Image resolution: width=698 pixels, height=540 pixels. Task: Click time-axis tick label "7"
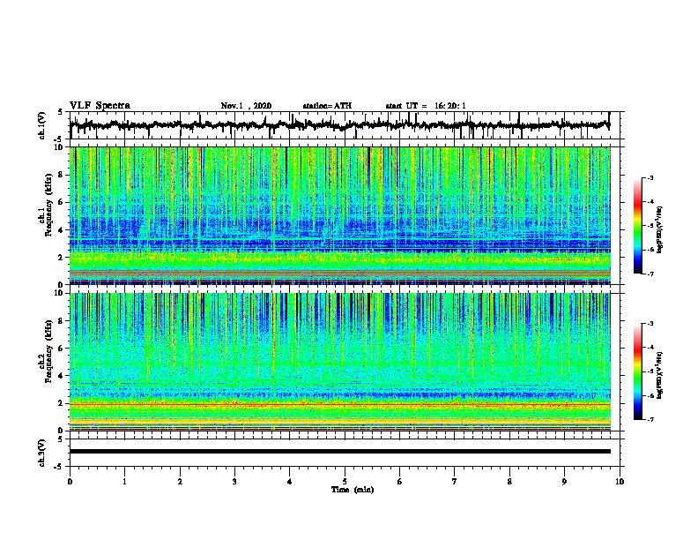[455, 482]
